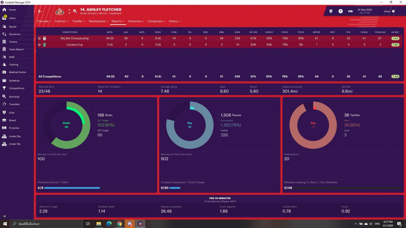
Task: Go to Finances in sidebar
Action: pos(14,128)
